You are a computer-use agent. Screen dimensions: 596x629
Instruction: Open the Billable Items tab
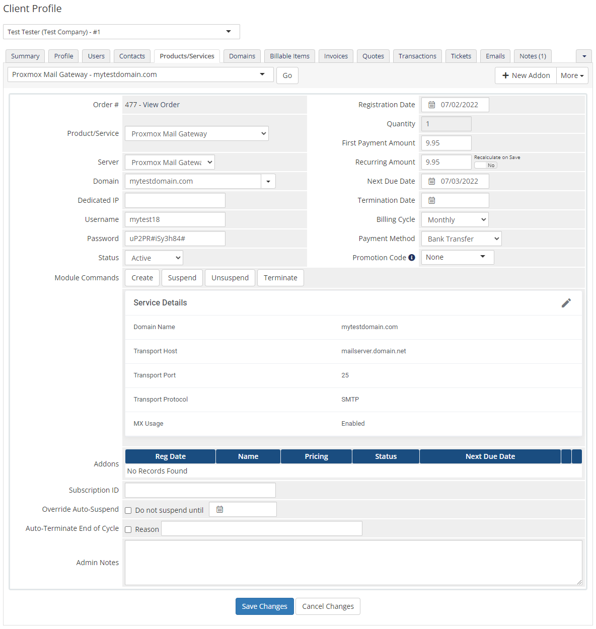pos(290,56)
